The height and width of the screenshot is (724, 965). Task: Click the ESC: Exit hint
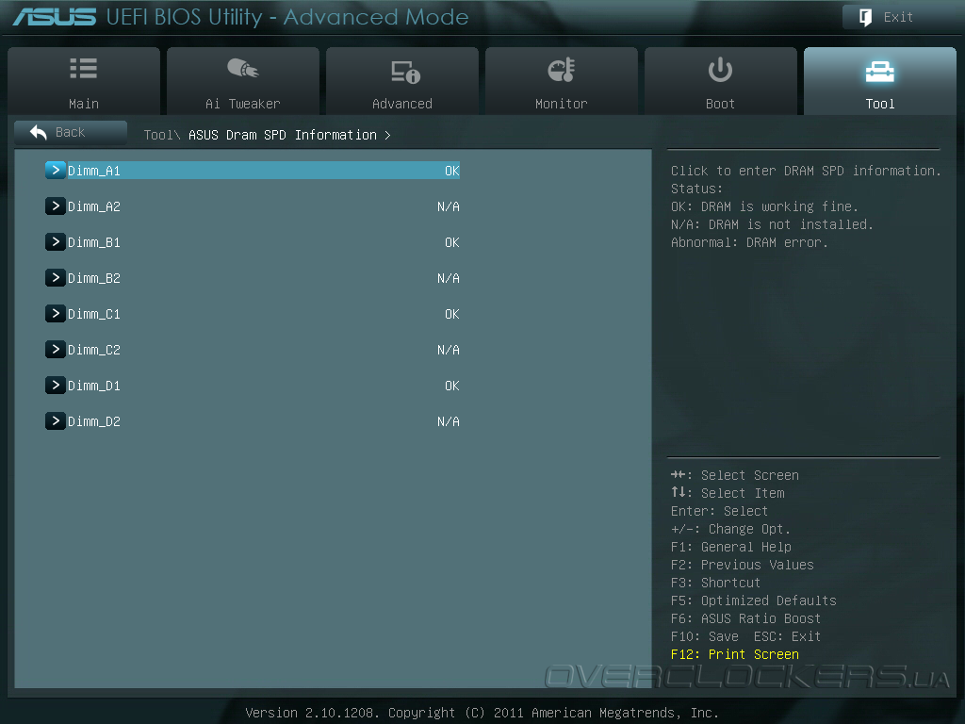[788, 636]
